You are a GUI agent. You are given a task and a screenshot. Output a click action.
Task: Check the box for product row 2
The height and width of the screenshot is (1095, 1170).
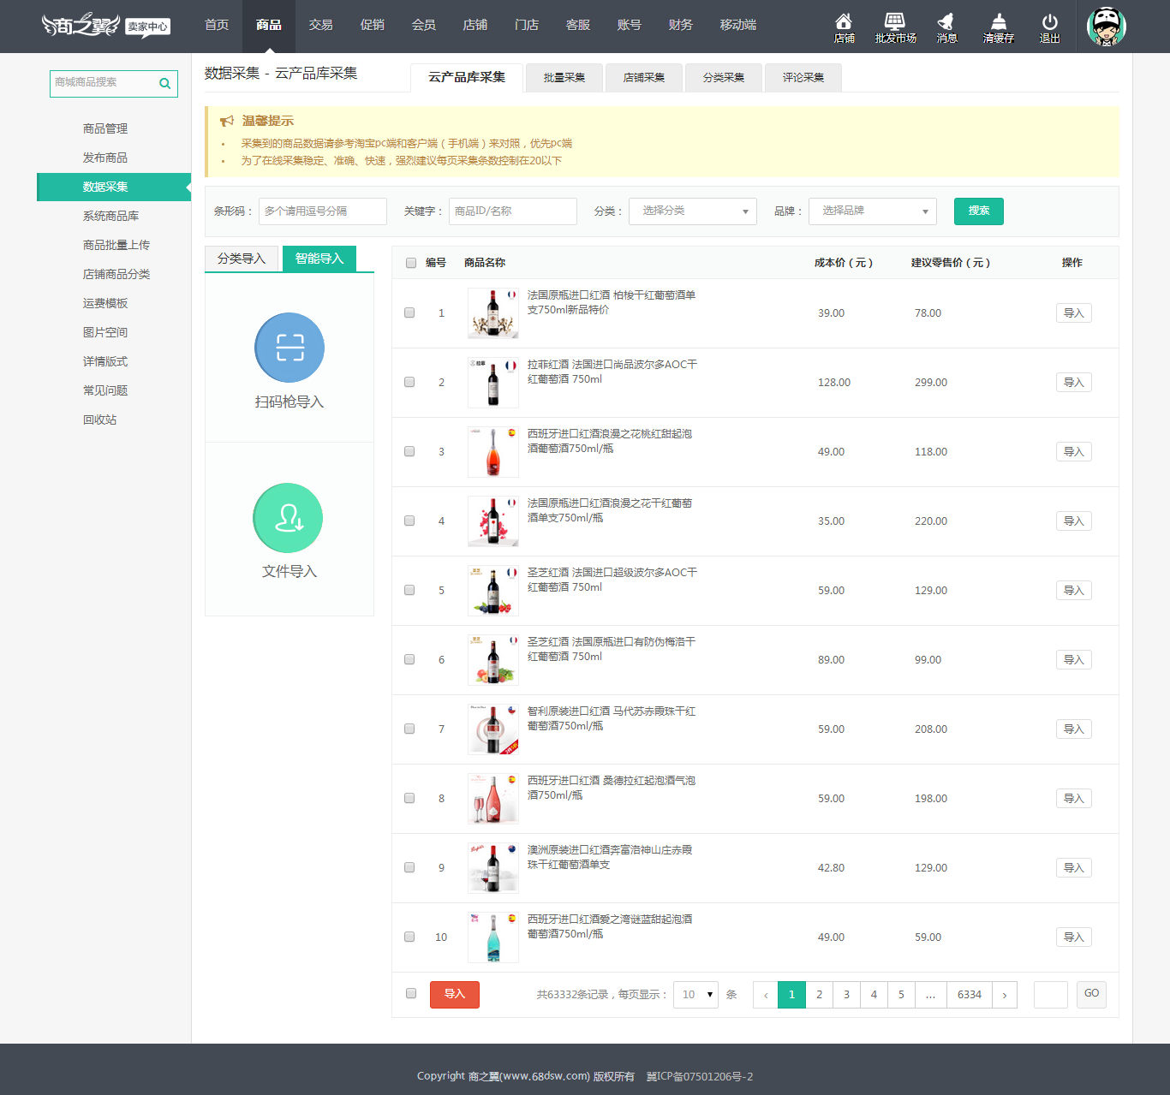click(x=409, y=382)
